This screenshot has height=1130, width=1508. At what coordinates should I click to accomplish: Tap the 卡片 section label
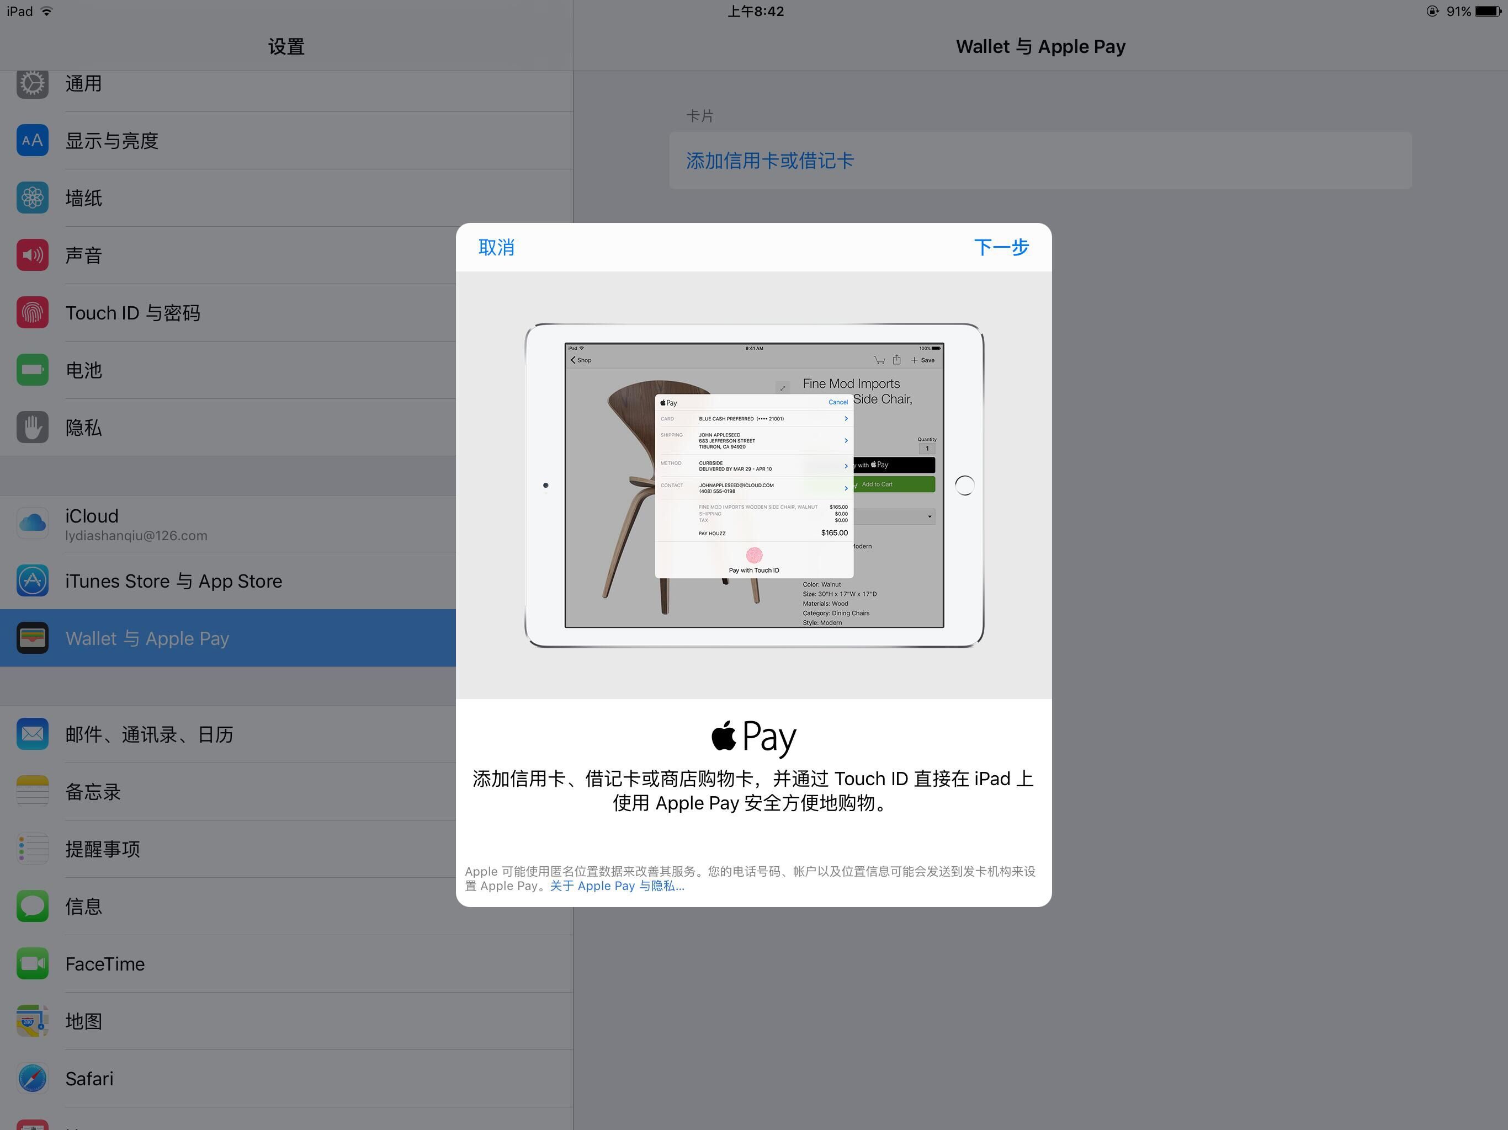tap(699, 116)
